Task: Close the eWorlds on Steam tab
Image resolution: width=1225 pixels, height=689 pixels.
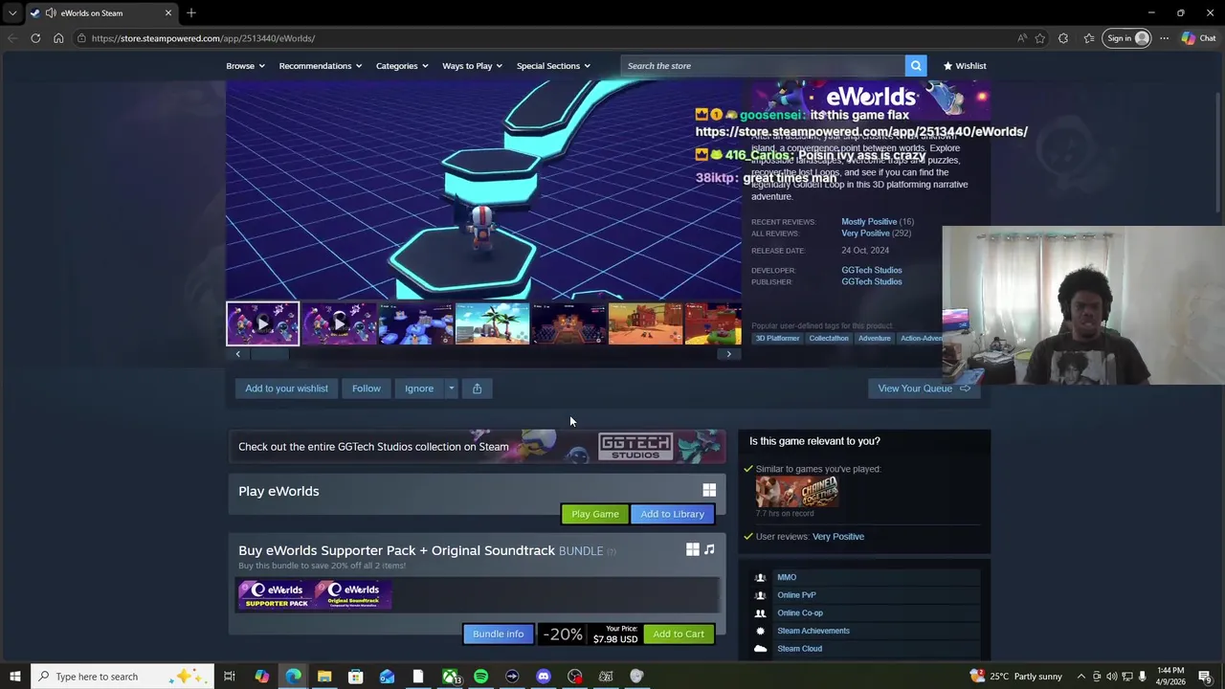Action: coord(168,12)
